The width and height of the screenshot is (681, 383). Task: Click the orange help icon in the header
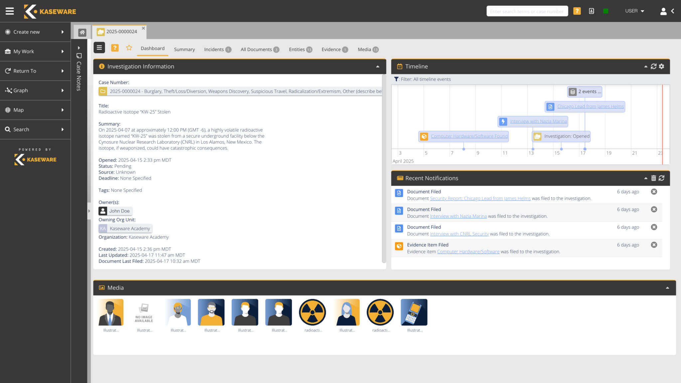tap(577, 11)
